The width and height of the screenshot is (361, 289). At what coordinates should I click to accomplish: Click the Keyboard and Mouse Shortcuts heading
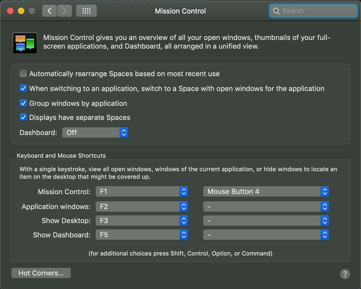pyautogui.click(x=61, y=156)
